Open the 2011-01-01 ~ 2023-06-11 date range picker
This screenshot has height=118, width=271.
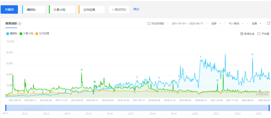187,24
